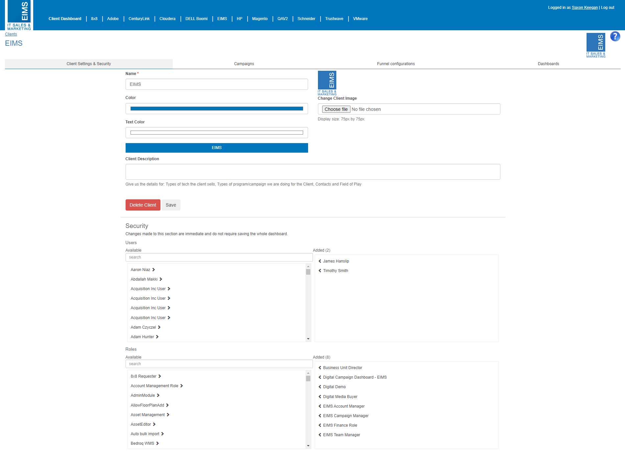The width and height of the screenshot is (625, 452).
Task: Select QAV2 in the top navigation
Action: [282, 19]
